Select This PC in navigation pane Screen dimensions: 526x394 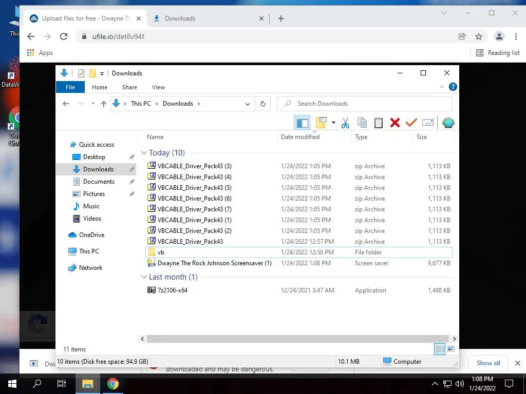click(89, 251)
